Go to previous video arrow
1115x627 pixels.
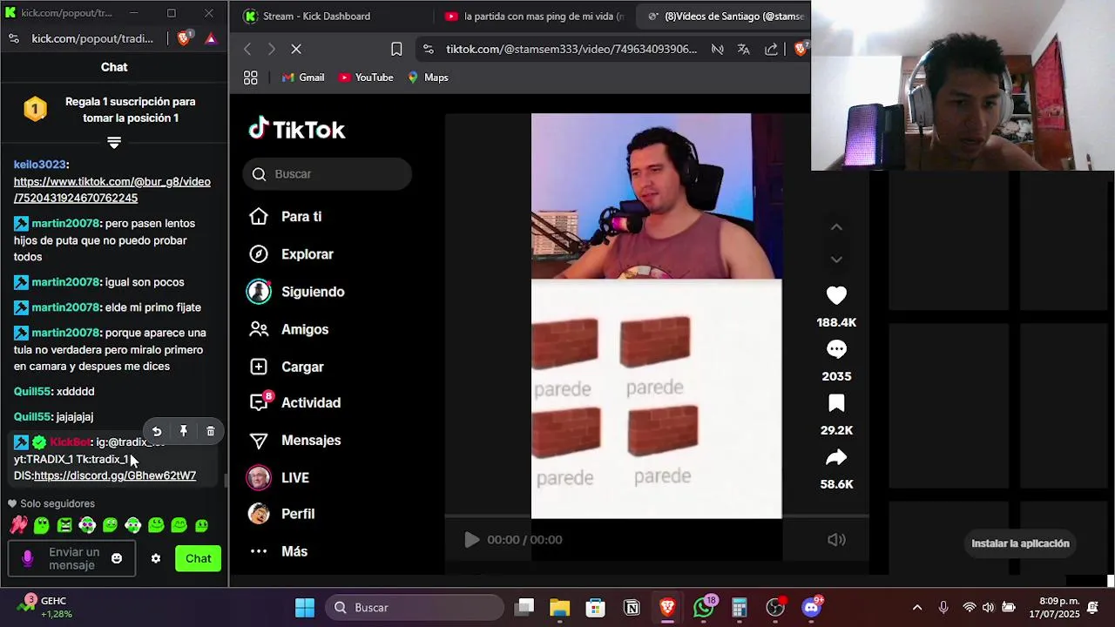coord(836,227)
